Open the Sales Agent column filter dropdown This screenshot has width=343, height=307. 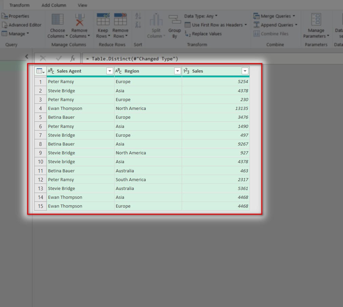pos(109,71)
